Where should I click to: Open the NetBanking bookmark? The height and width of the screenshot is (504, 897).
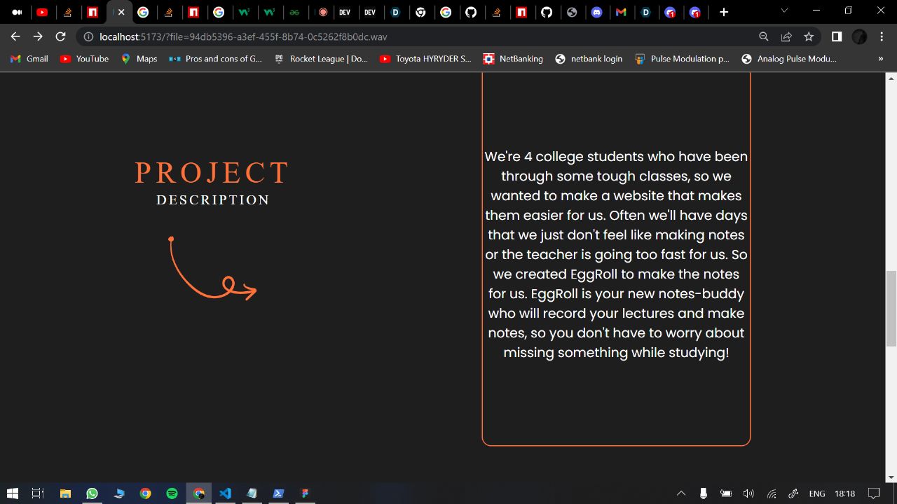click(x=513, y=59)
